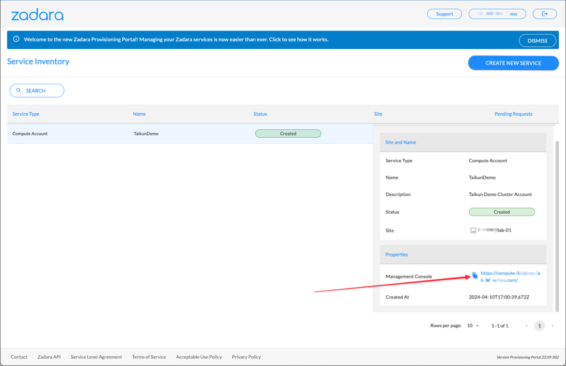Expand the Site and Name section header
566x366 pixels.
[x=400, y=142]
